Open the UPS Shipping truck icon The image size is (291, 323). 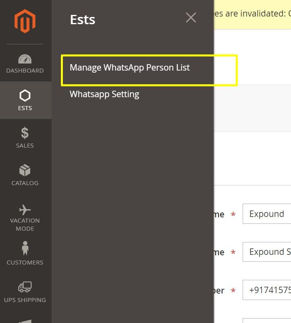point(25,287)
